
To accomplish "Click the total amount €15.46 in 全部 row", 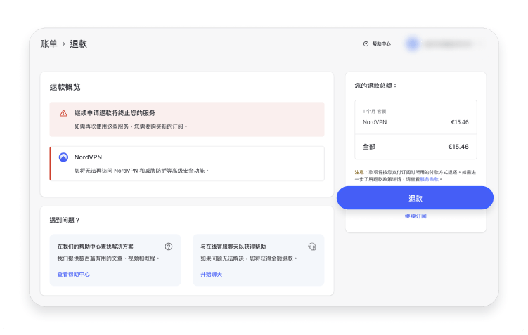I will (x=458, y=147).
